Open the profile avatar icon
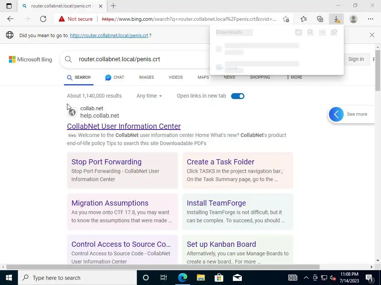This screenshot has height=285, width=381. click(x=353, y=19)
